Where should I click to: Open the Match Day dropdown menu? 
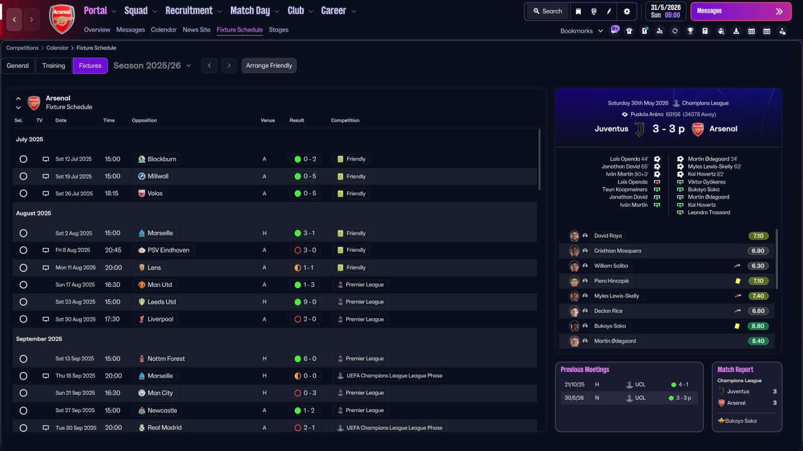[255, 11]
